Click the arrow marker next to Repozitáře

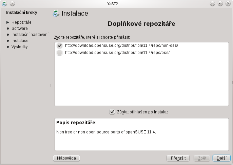click(x=8, y=22)
